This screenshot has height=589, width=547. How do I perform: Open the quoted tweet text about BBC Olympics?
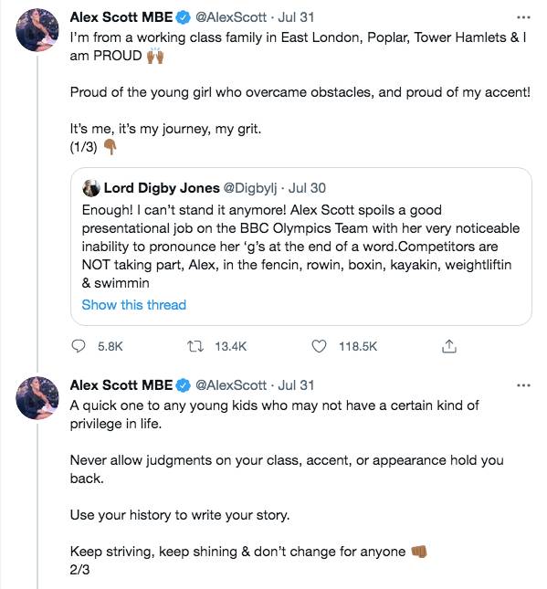pos(300,247)
